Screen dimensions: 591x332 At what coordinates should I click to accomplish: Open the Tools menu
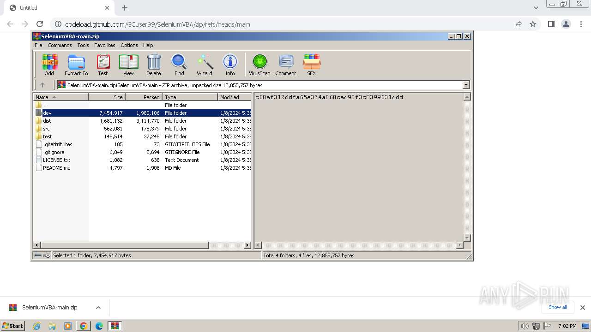pos(83,45)
